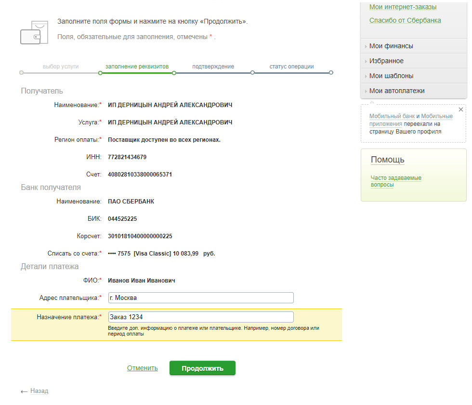Click account number 40802810338000065371
This screenshot has height=405, width=472.
[140, 175]
